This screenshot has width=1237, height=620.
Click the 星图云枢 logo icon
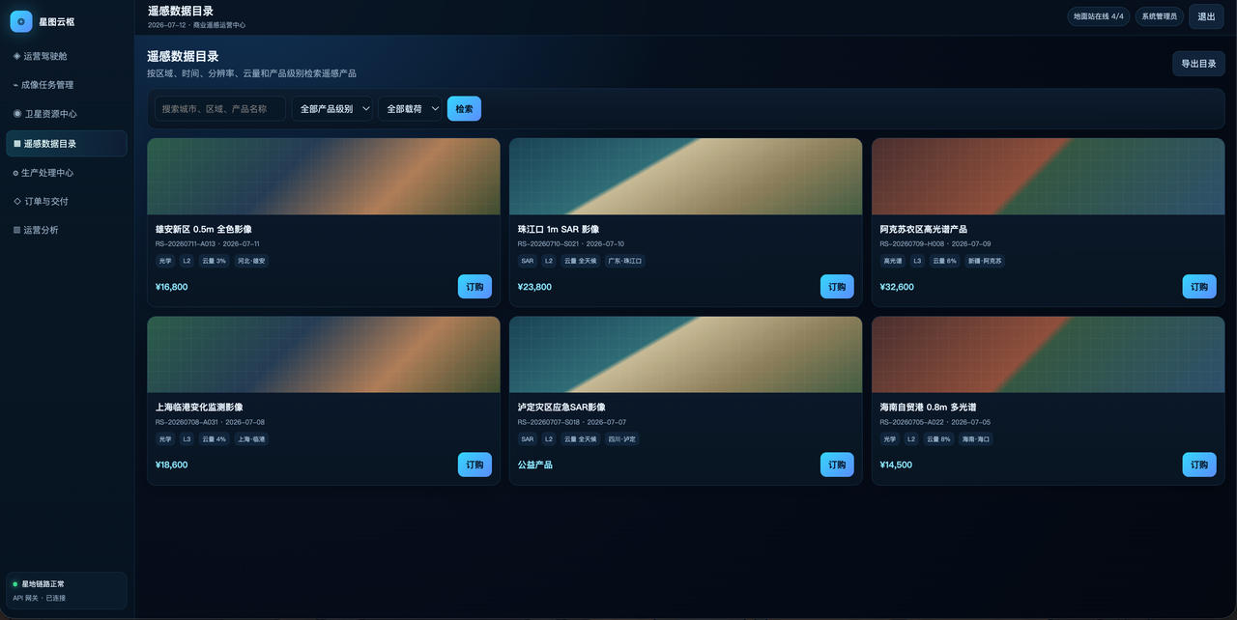tap(21, 21)
